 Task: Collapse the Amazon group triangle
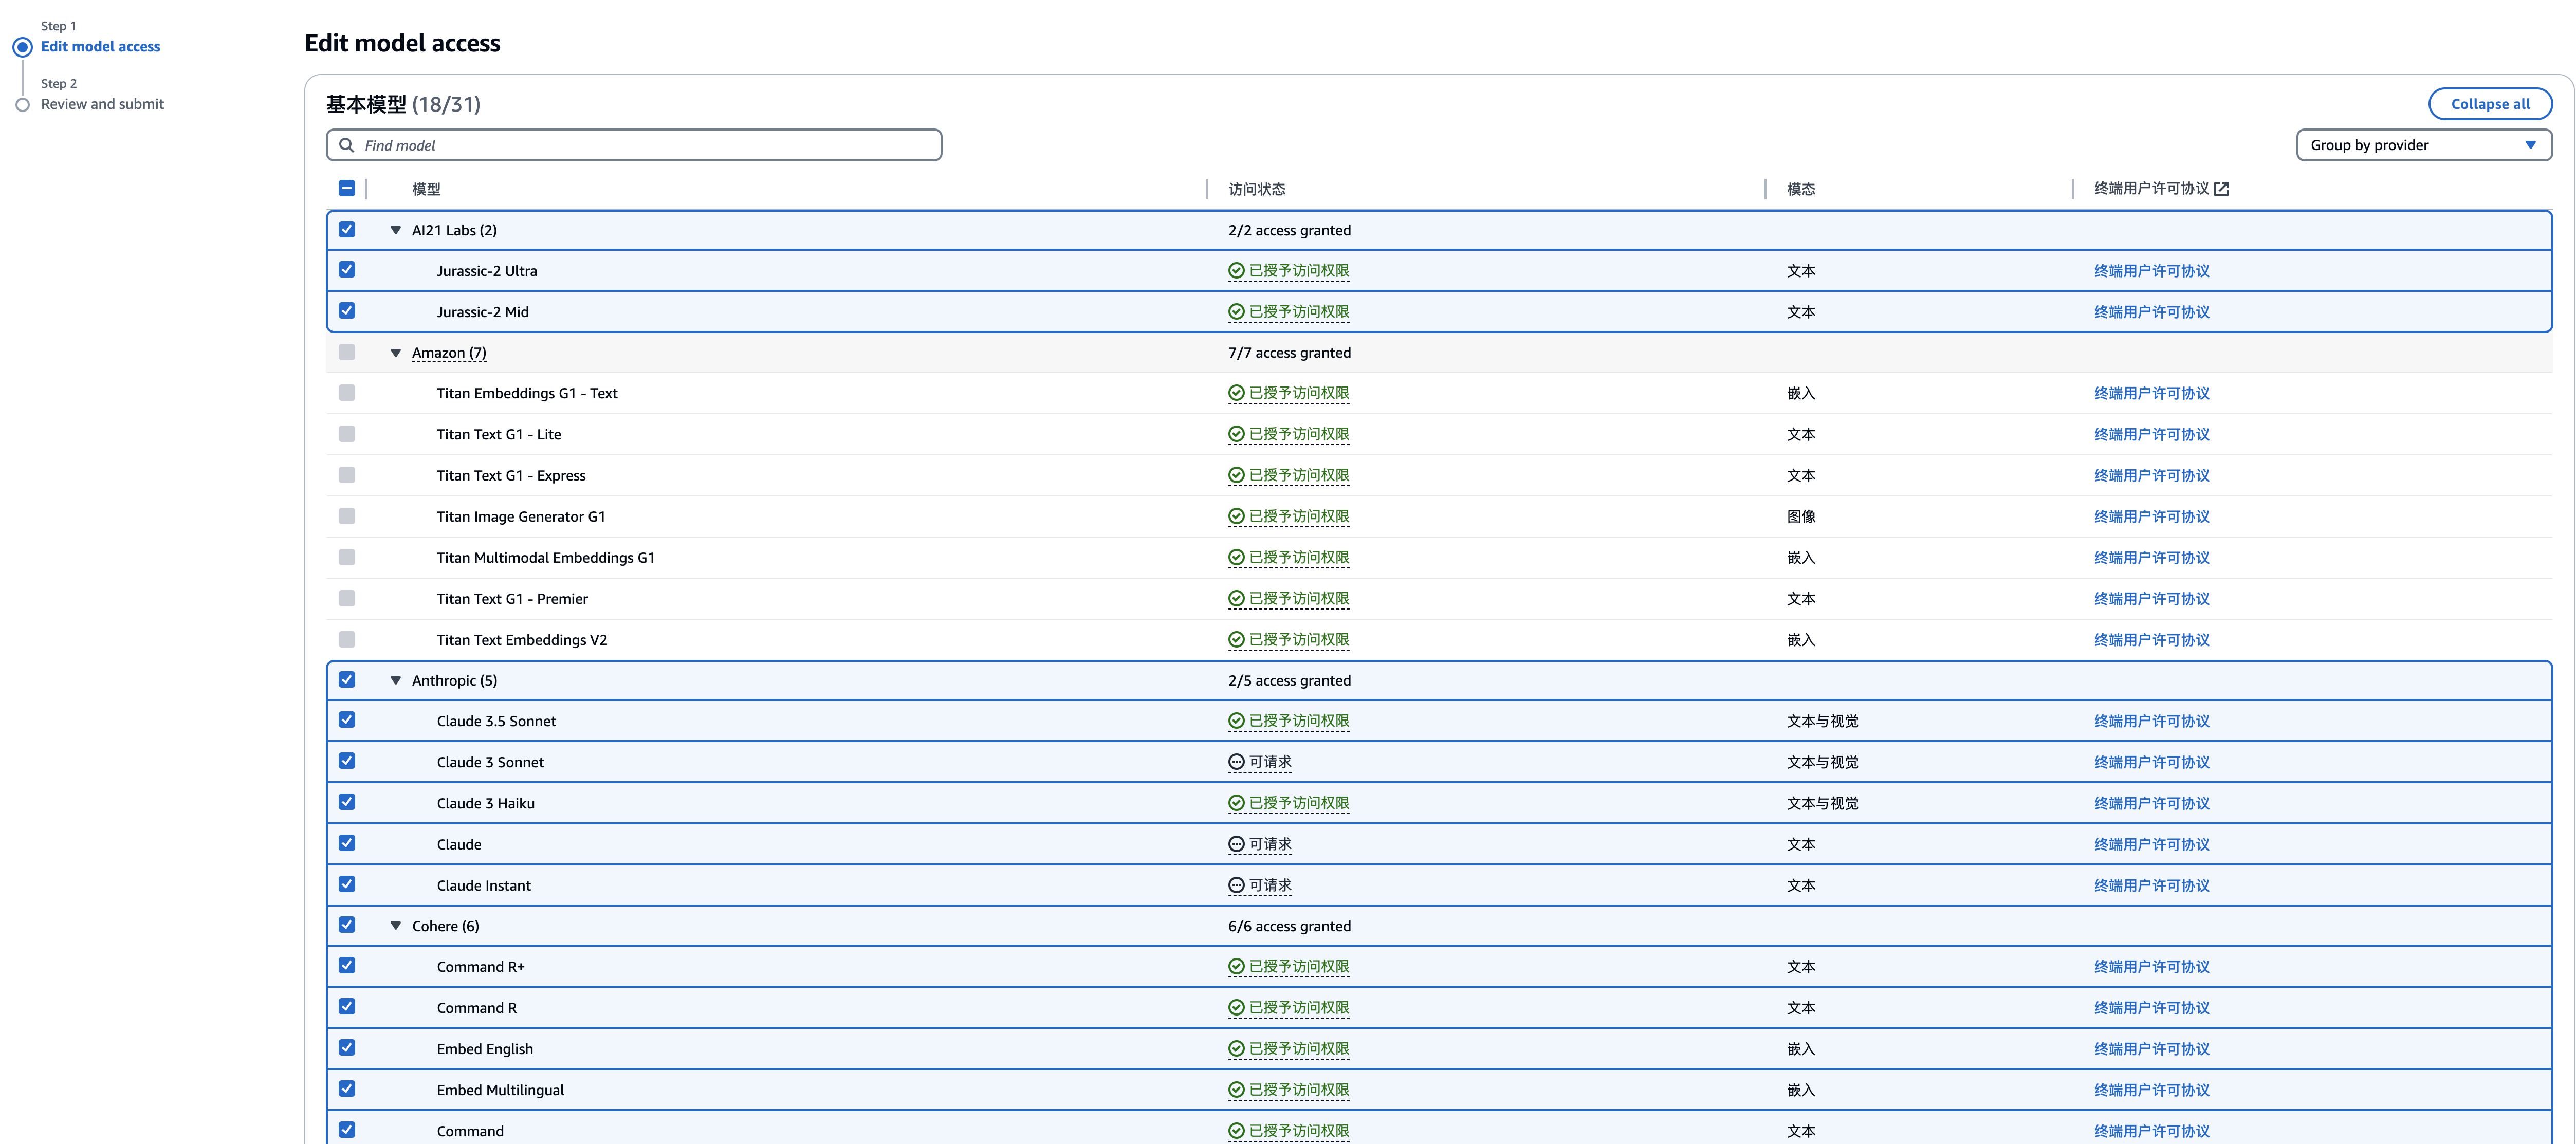point(396,353)
